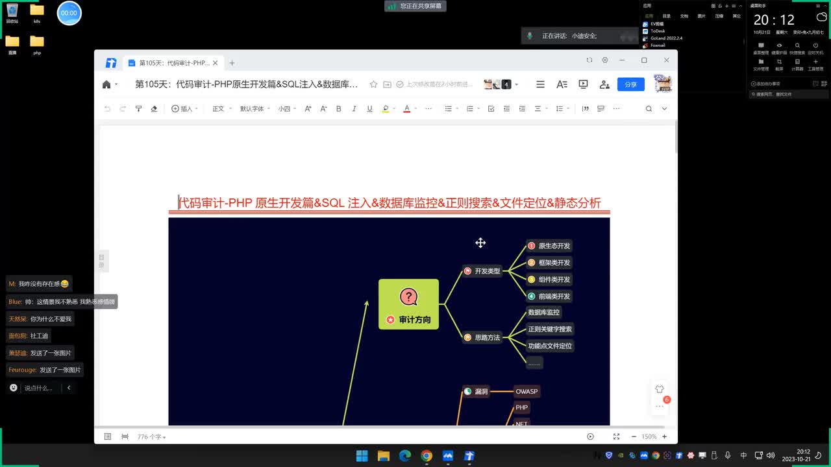Toggle full screen view in status bar
Screen dimensions: 831x467
point(616,437)
